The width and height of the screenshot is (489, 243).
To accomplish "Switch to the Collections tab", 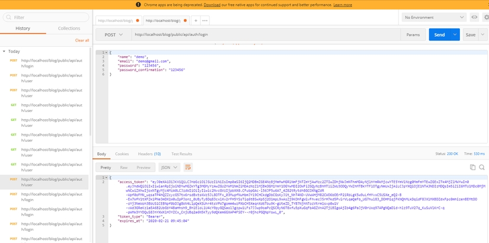I will pos(69,28).
